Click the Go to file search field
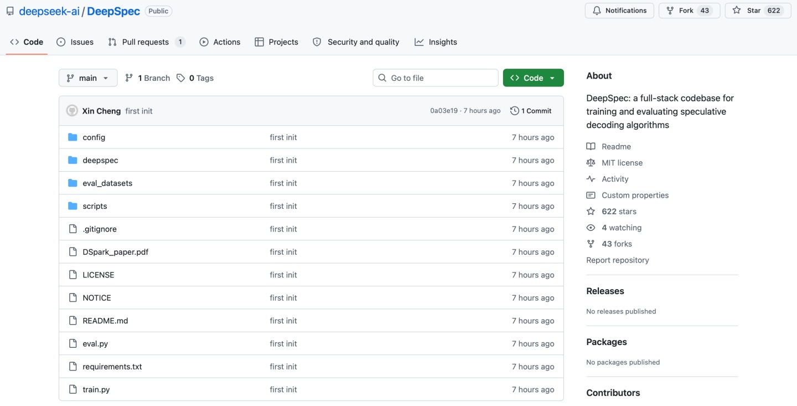Screen dimensions: 797x406 pos(436,78)
